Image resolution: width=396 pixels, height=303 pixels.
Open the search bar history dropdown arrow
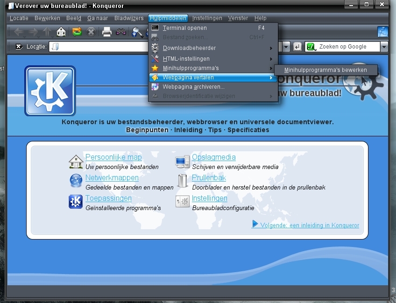(384, 47)
